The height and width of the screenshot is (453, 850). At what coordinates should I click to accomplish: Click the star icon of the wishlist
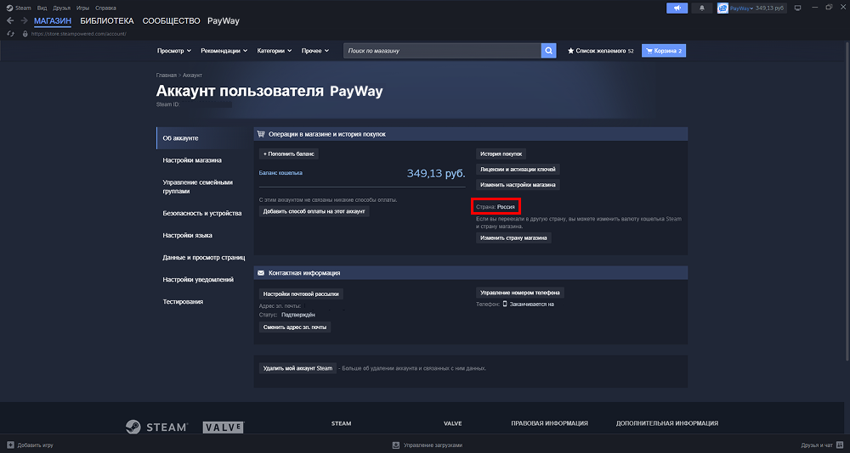[571, 51]
